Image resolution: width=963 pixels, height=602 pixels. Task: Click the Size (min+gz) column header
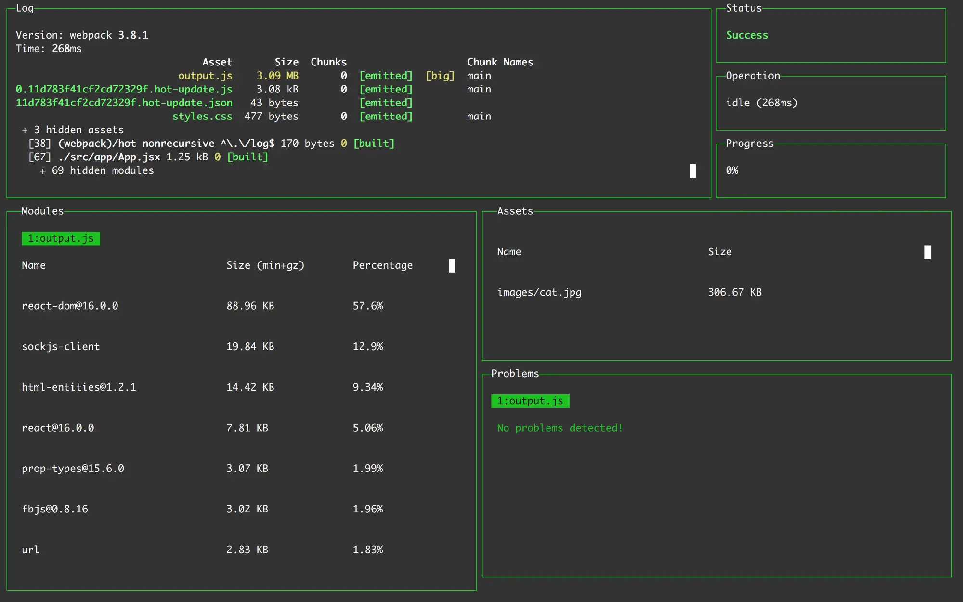tap(265, 265)
